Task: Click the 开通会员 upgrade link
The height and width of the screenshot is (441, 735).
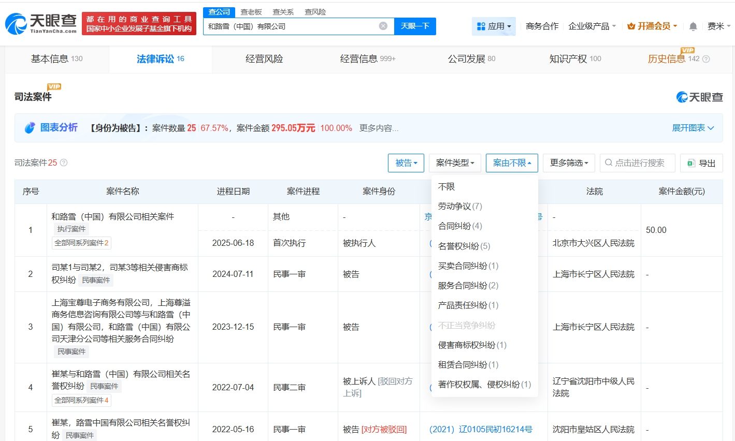Action: coord(652,26)
